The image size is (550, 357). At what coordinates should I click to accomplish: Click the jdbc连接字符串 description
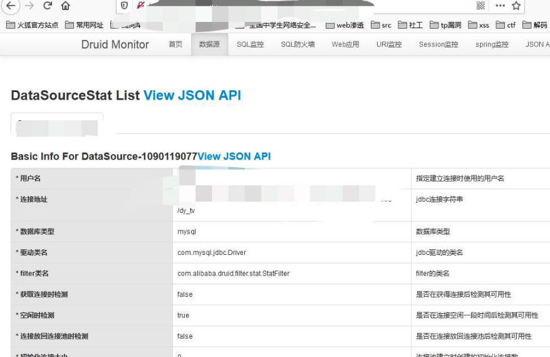click(x=439, y=199)
